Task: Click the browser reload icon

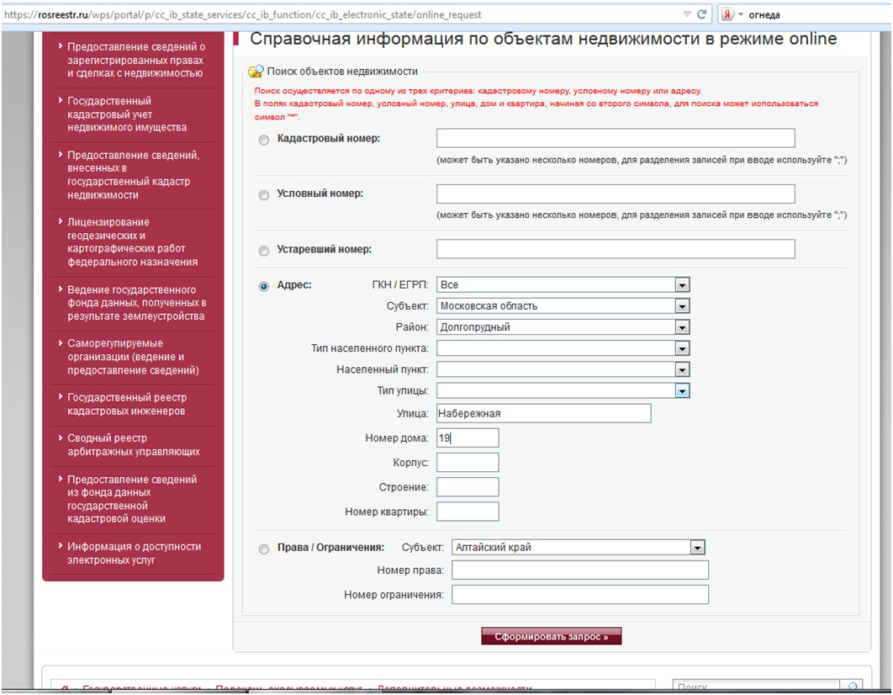Action: click(701, 14)
